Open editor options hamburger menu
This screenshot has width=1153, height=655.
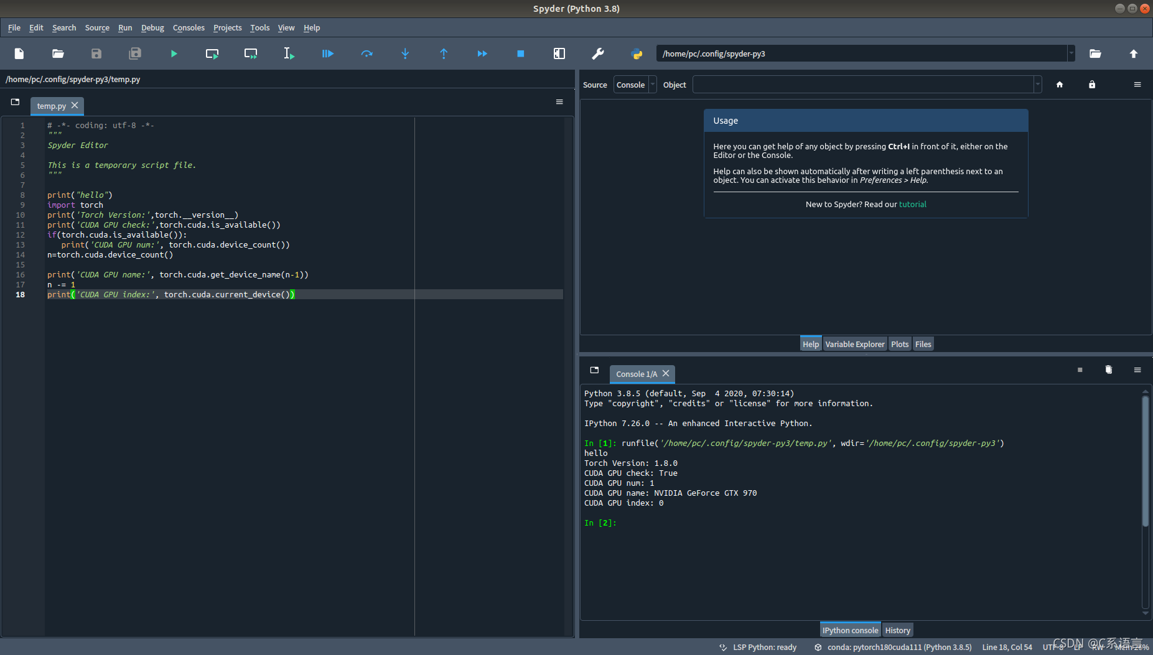point(559,102)
